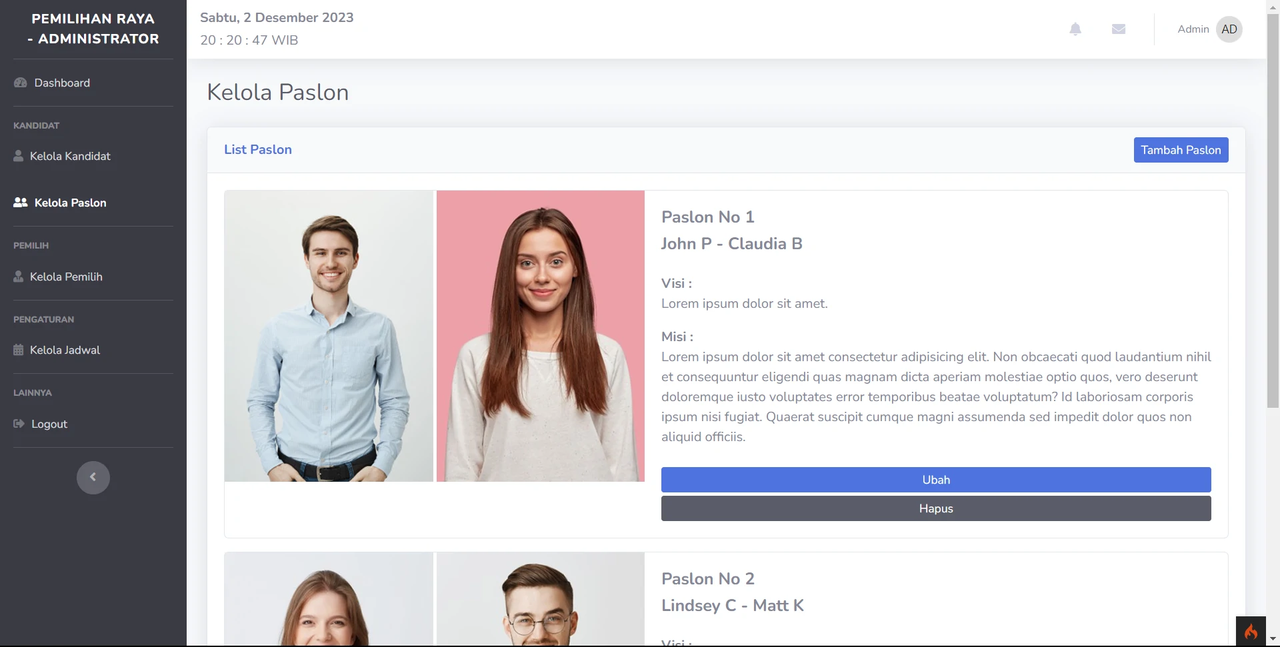Click the flame icon at bottom right
Image resolution: width=1280 pixels, height=647 pixels.
tap(1252, 630)
